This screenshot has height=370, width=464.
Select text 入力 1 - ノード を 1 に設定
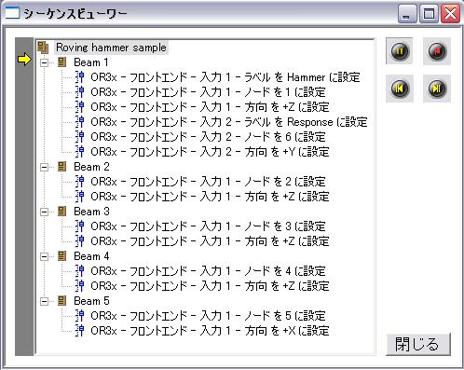263,92
